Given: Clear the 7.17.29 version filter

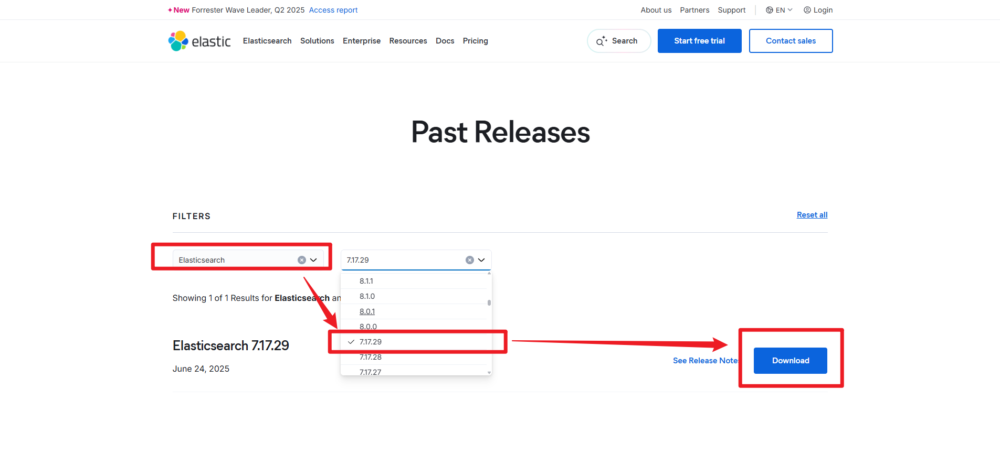Looking at the screenshot, I should (470, 260).
